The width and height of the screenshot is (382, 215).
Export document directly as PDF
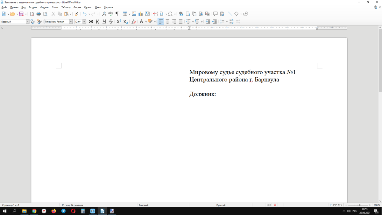(32, 14)
